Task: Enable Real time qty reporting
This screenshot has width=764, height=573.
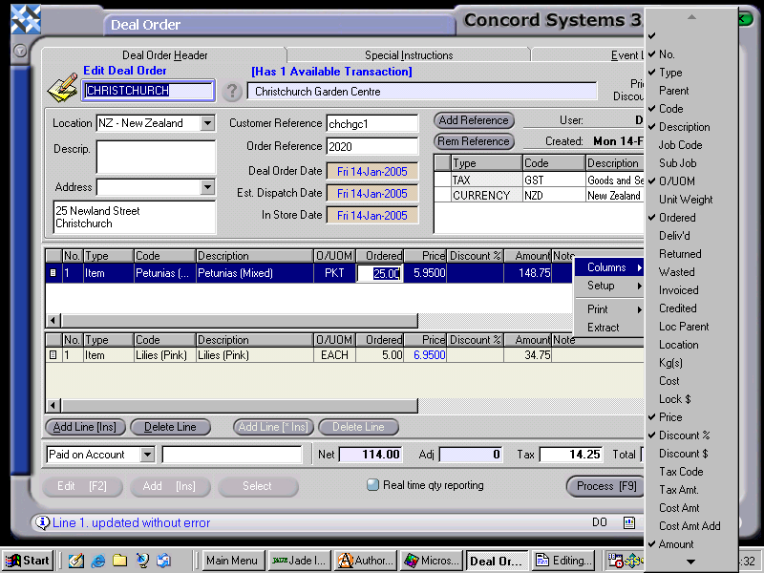Action: [x=371, y=485]
